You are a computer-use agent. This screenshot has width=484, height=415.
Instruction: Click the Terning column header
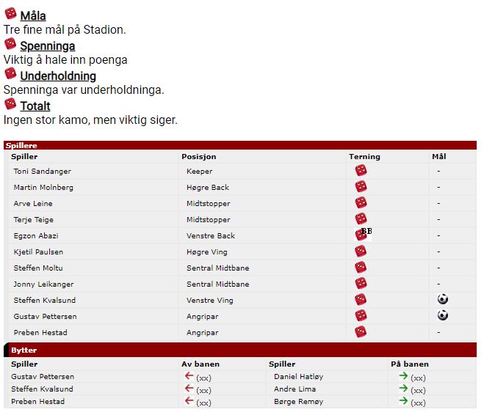tap(364, 156)
